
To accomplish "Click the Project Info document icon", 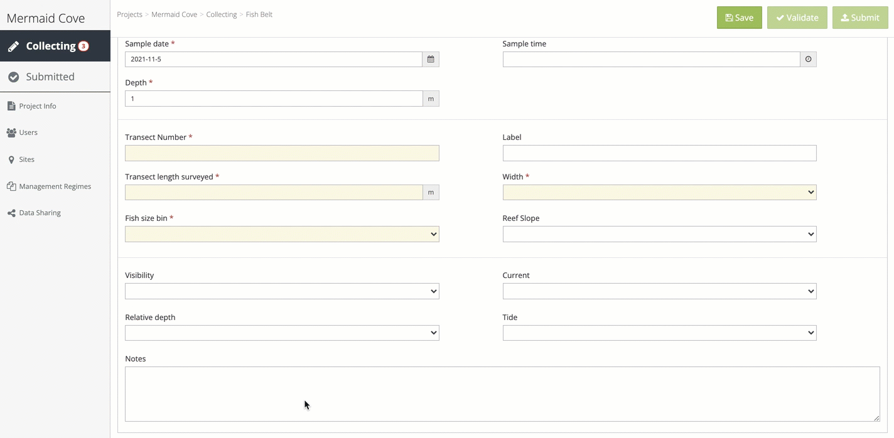I will [x=11, y=106].
